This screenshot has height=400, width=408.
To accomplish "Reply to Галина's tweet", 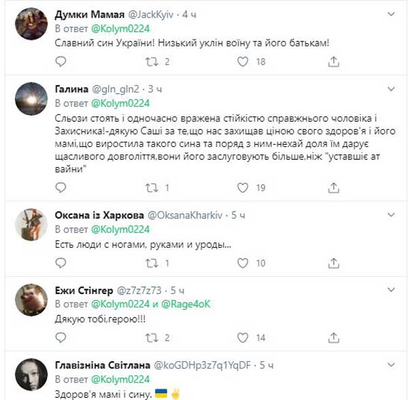I will pos(61,187).
